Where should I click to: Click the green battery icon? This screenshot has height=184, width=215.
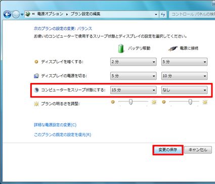pos(121,49)
